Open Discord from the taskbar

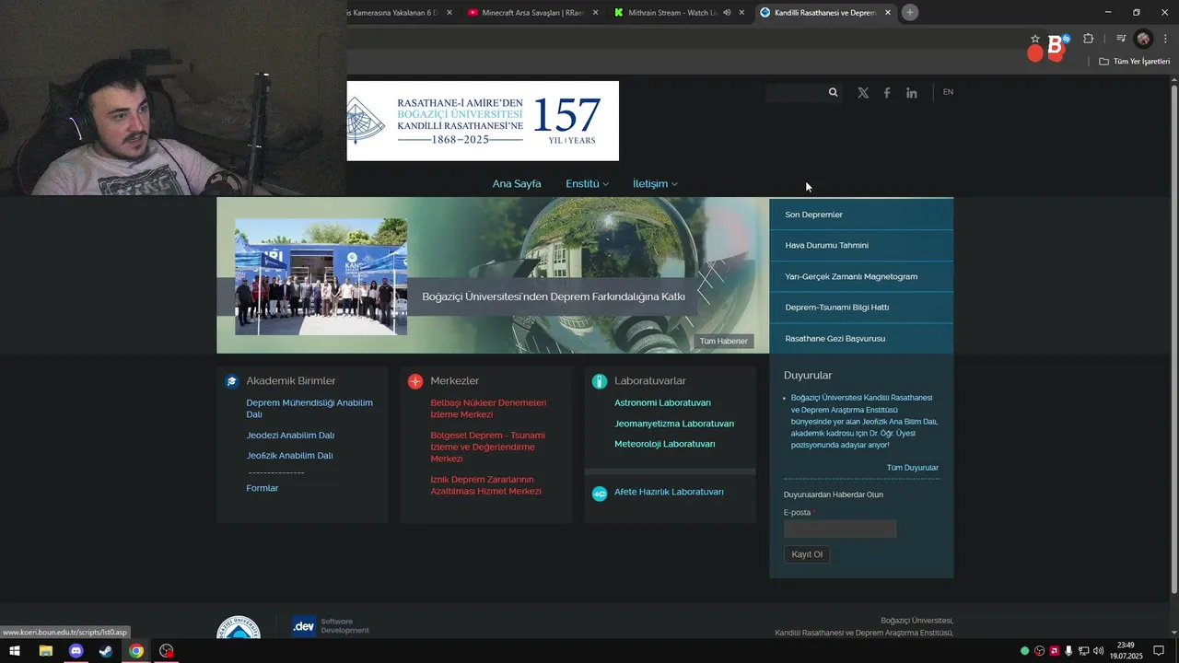coord(76,651)
